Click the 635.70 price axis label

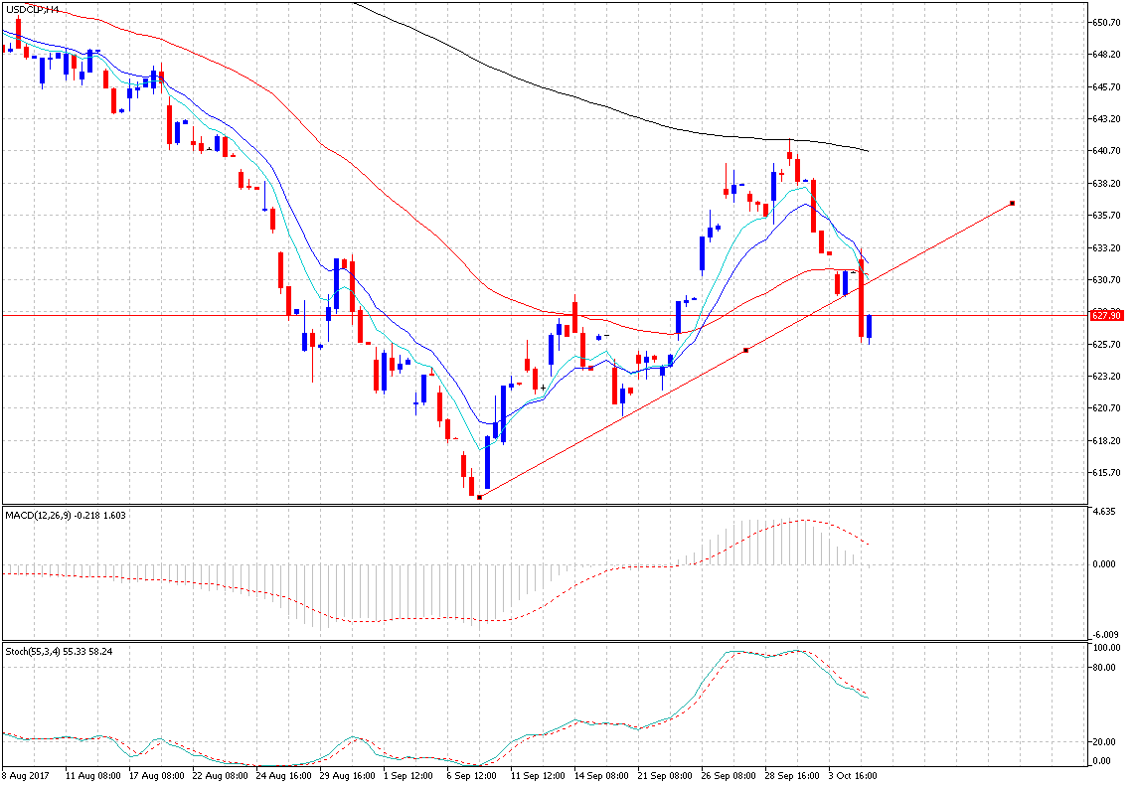pyautogui.click(x=1107, y=215)
